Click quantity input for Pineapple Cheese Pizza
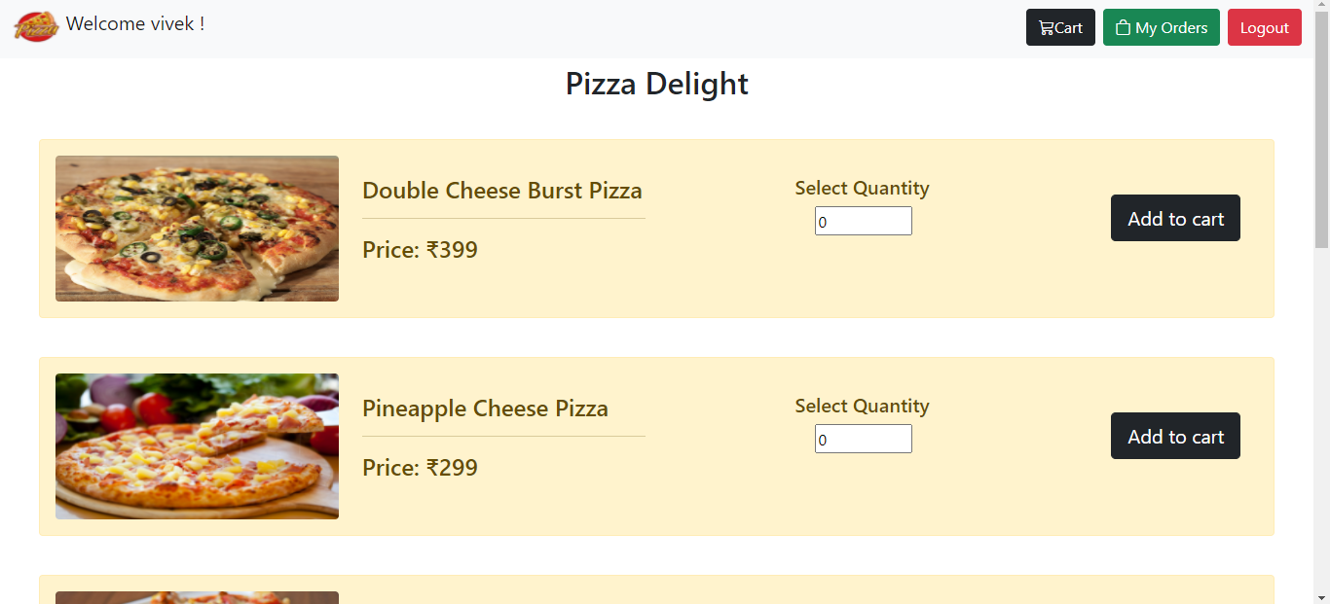Screen dimensions: 1330x604 (863, 439)
